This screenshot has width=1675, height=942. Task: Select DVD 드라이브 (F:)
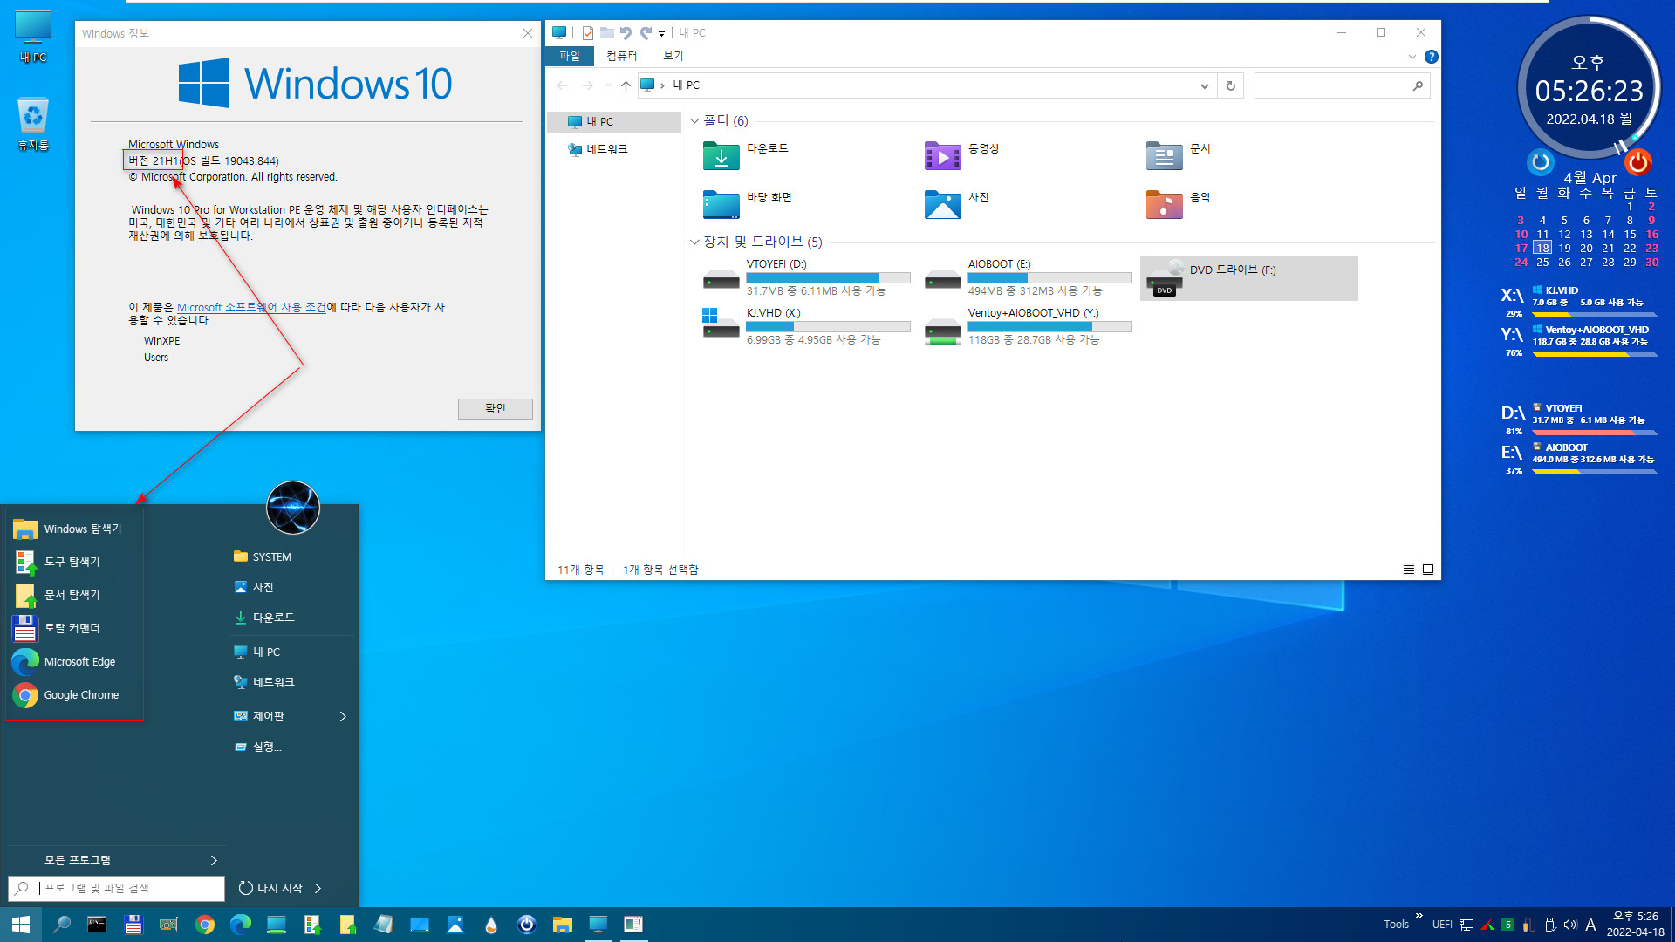point(1249,277)
